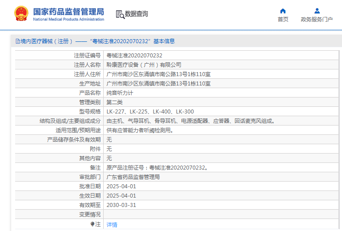Select product name 纯音听力计
Image resolution: width=342 pixels, height=231 pixels.
(120, 93)
